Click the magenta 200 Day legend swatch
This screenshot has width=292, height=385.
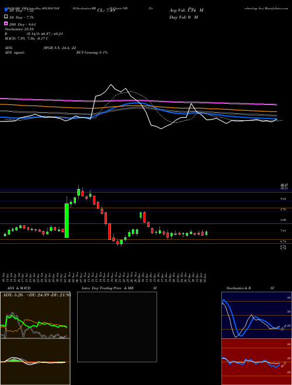[x=6, y=24]
